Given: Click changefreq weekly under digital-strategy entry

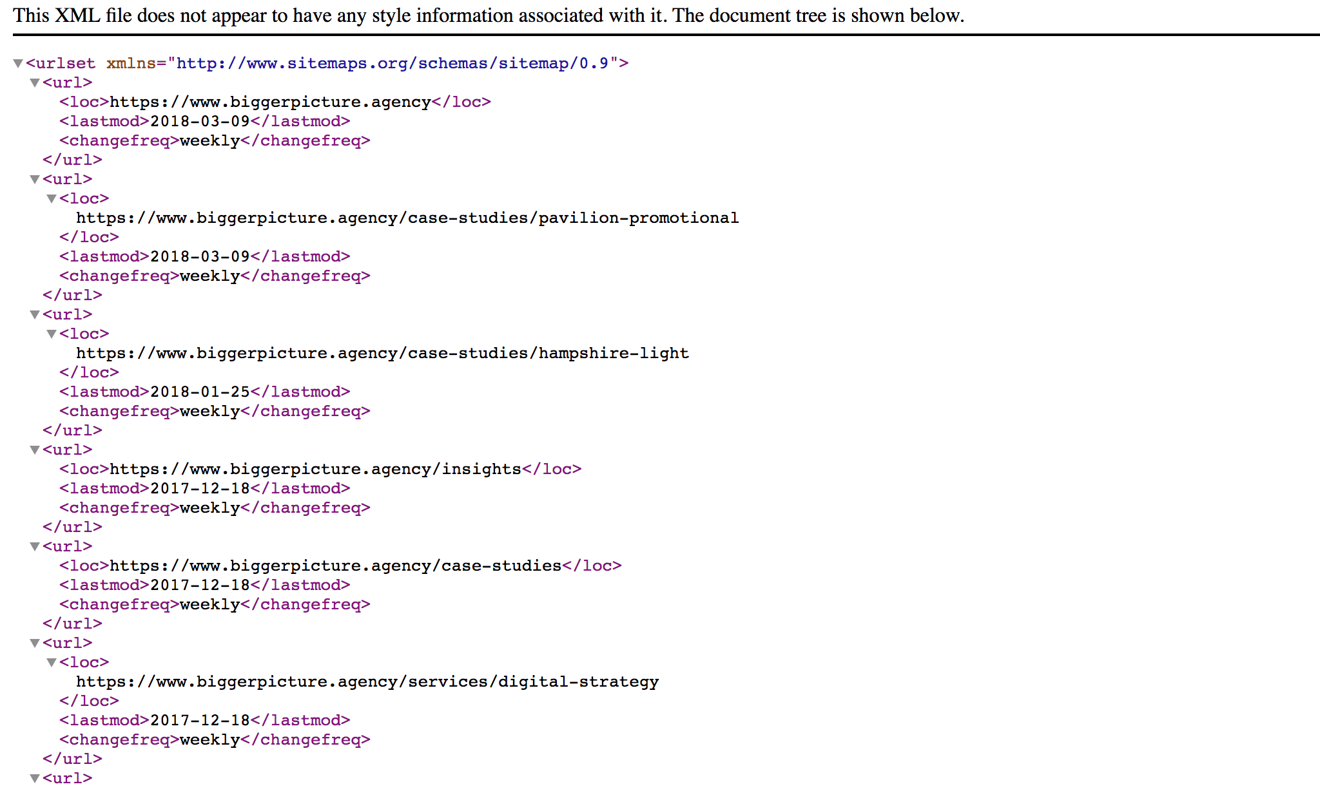Looking at the screenshot, I should tap(209, 739).
